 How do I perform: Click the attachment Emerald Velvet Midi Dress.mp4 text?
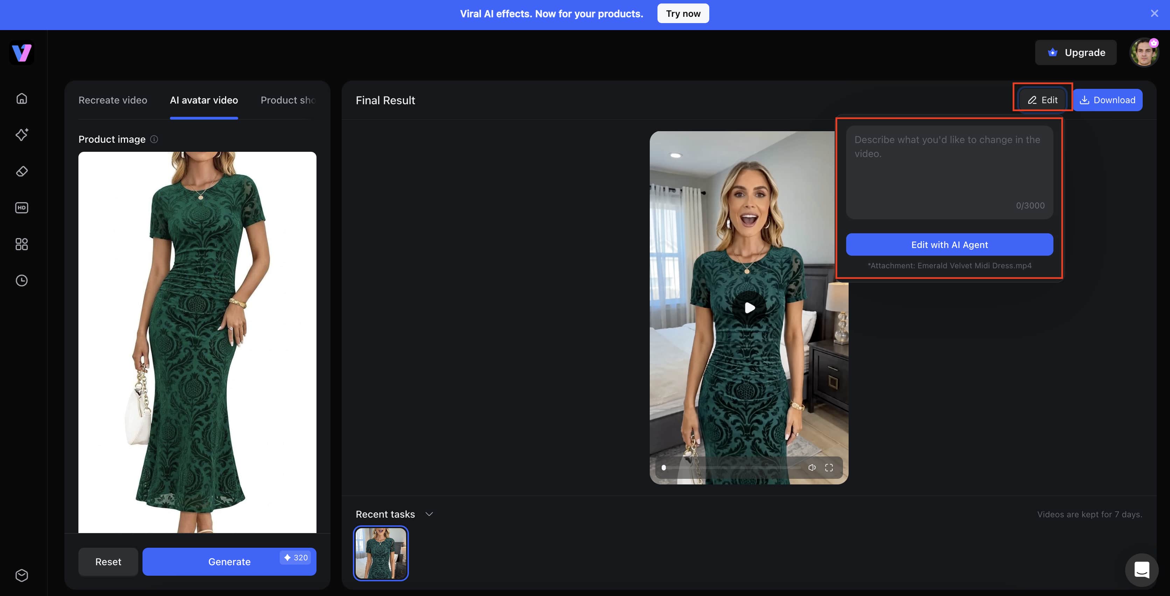pyautogui.click(x=949, y=265)
